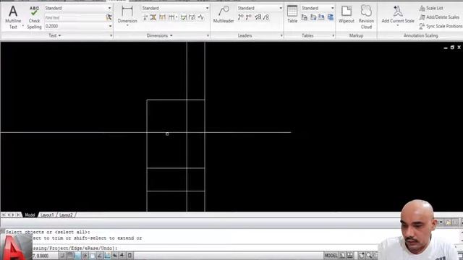The height and width of the screenshot is (260, 463).
Task: Click the Collect multileaders icon
Action: 266,17
